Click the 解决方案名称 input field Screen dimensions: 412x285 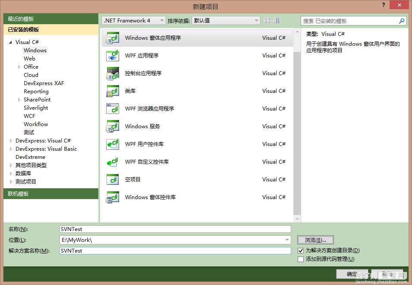[175, 251]
